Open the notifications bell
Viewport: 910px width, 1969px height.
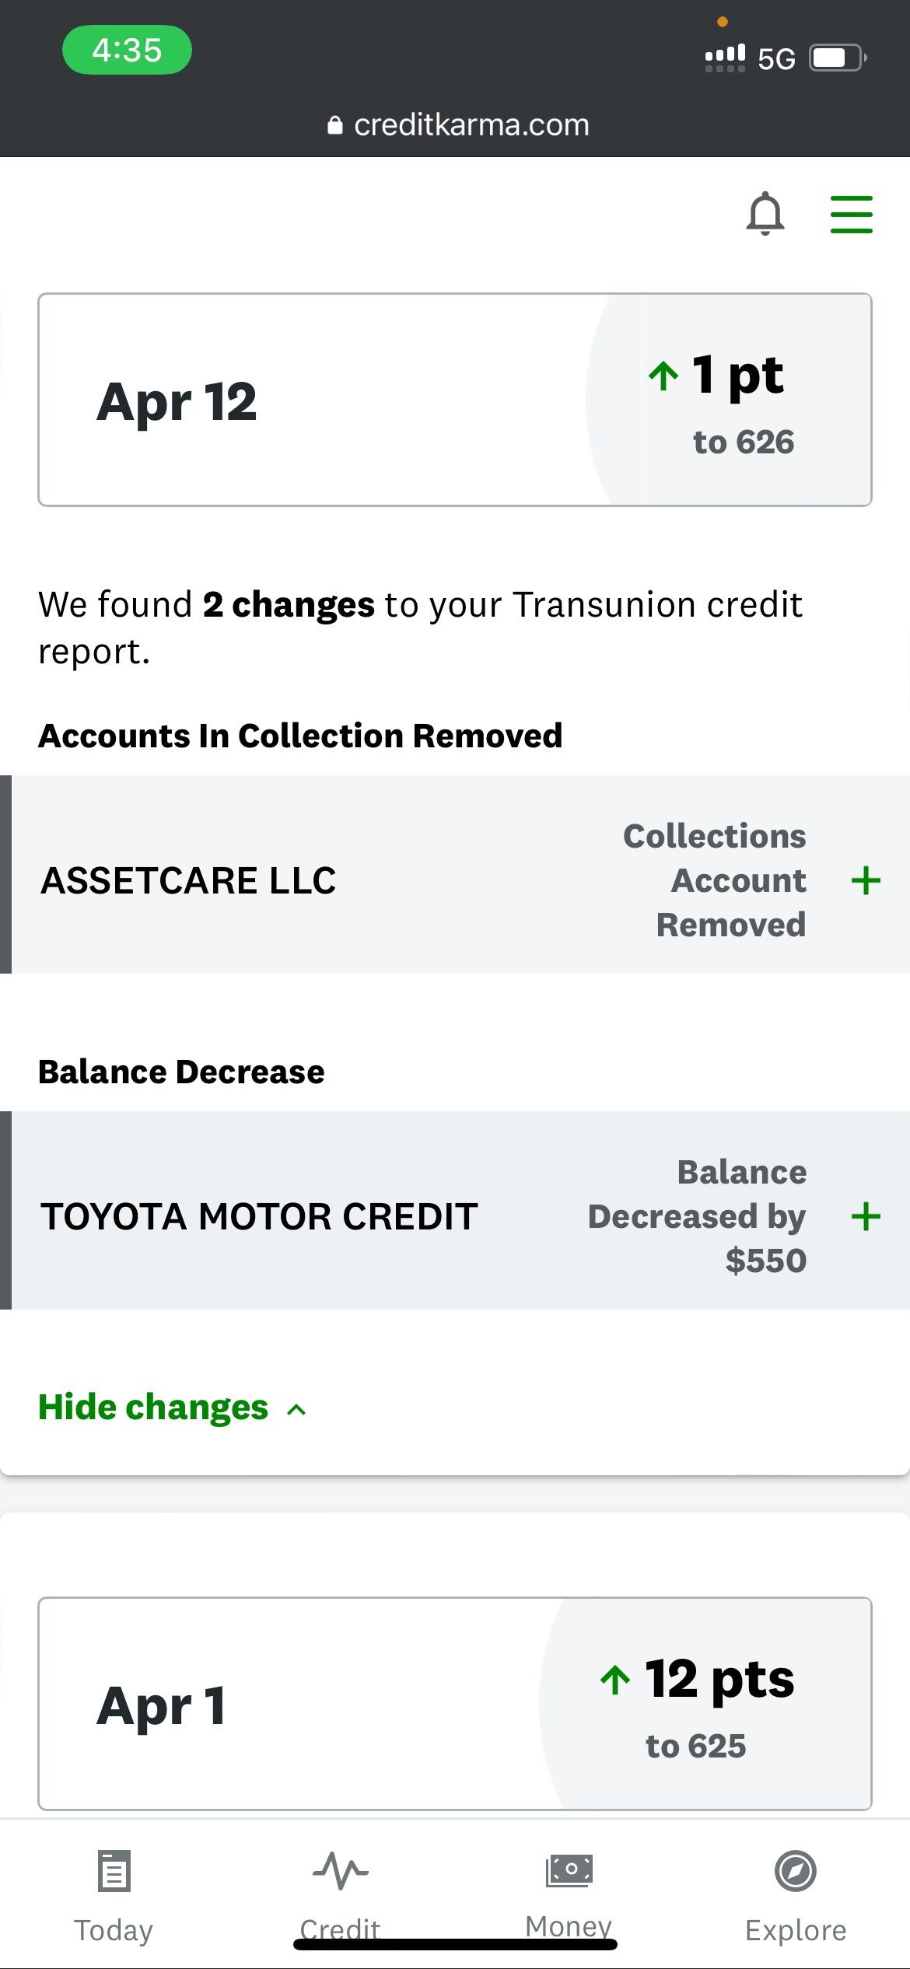click(765, 213)
